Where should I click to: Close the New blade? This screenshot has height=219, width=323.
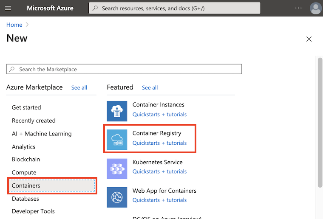[309, 39]
